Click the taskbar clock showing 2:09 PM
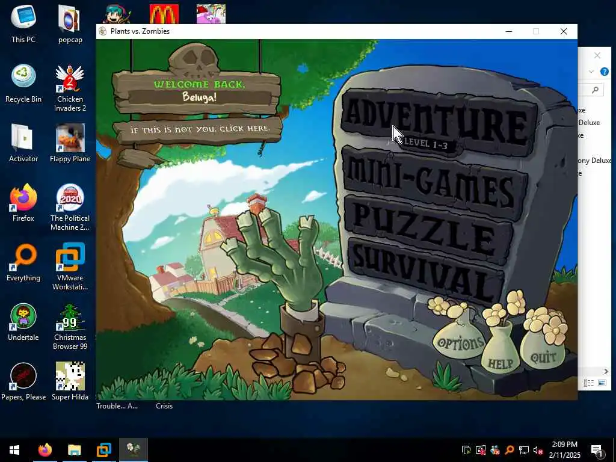 click(564, 450)
